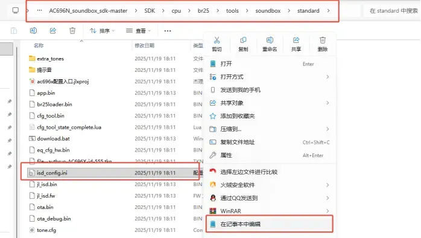Choose 在记事本中编辑 menu entry
The image size is (421, 238).
pos(269,224)
